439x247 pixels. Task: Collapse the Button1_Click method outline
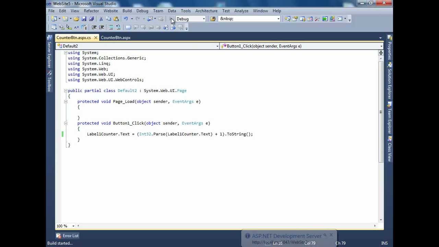[x=66, y=123]
